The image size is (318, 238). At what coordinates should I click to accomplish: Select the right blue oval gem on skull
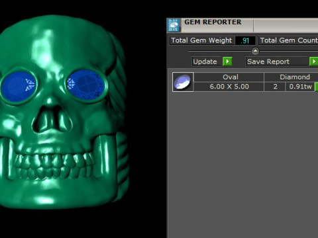pos(85,85)
